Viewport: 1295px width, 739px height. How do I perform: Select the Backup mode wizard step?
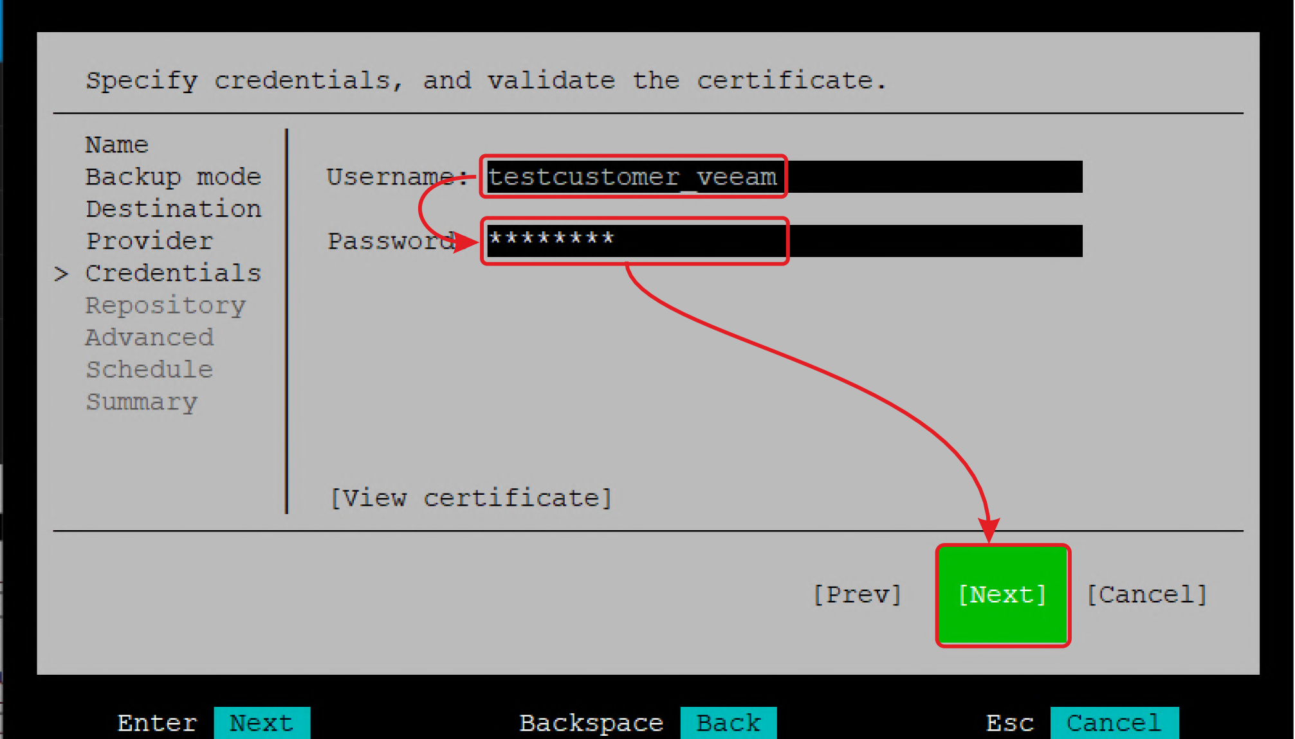tap(173, 177)
